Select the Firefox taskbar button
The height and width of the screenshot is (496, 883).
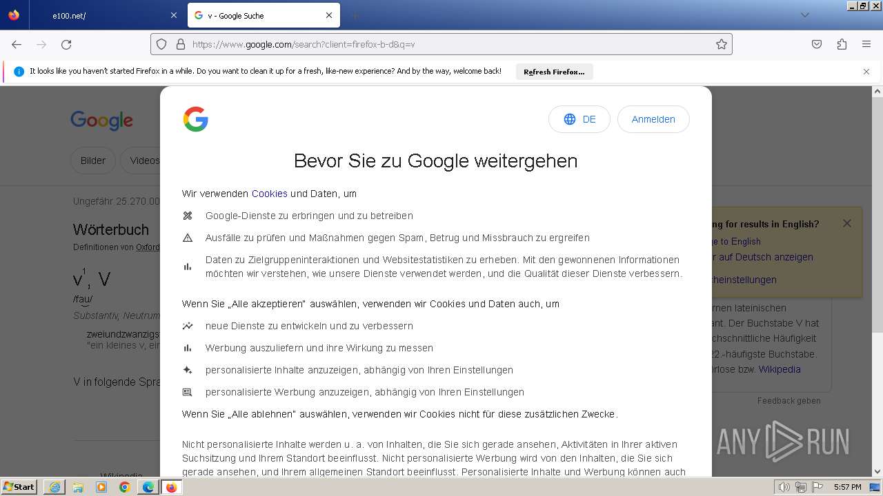pyautogui.click(x=172, y=487)
